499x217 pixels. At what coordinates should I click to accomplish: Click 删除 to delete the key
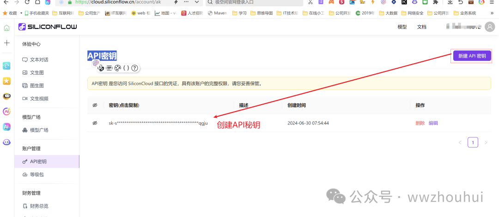420,123
